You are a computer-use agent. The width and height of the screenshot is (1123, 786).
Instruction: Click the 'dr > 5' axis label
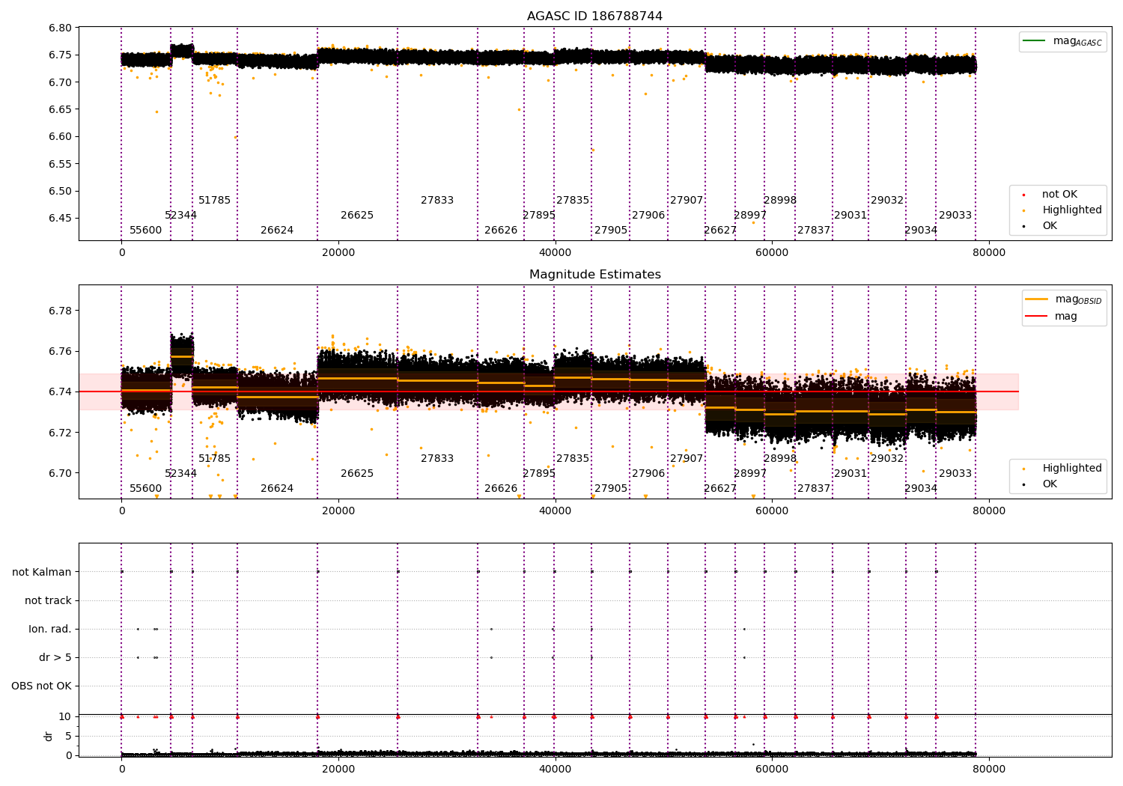(55, 658)
